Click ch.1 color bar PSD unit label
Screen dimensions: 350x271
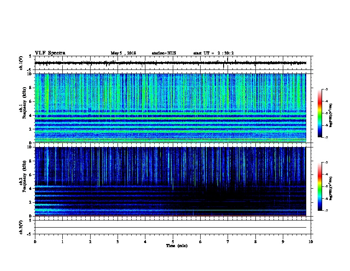pos(331,116)
